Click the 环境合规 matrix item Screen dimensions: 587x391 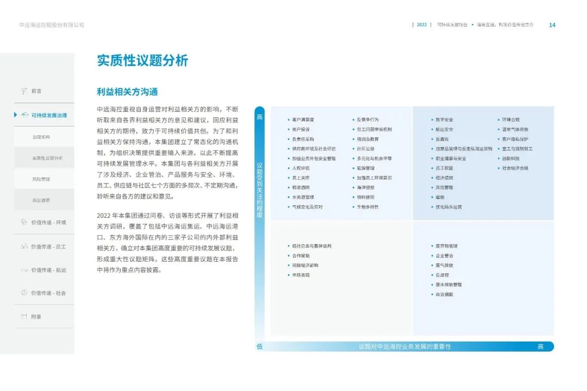510,119
